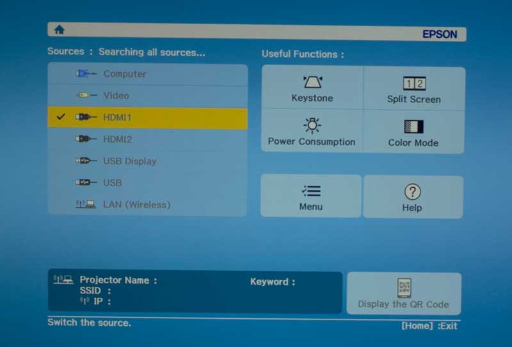Choose LAN (Wireless) source

pyautogui.click(x=136, y=204)
